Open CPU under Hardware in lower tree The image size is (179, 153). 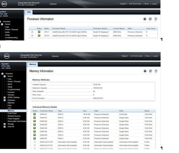(10, 108)
